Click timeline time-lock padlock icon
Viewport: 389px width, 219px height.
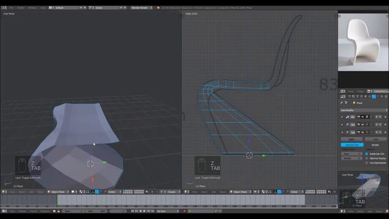tap(58, 211)
